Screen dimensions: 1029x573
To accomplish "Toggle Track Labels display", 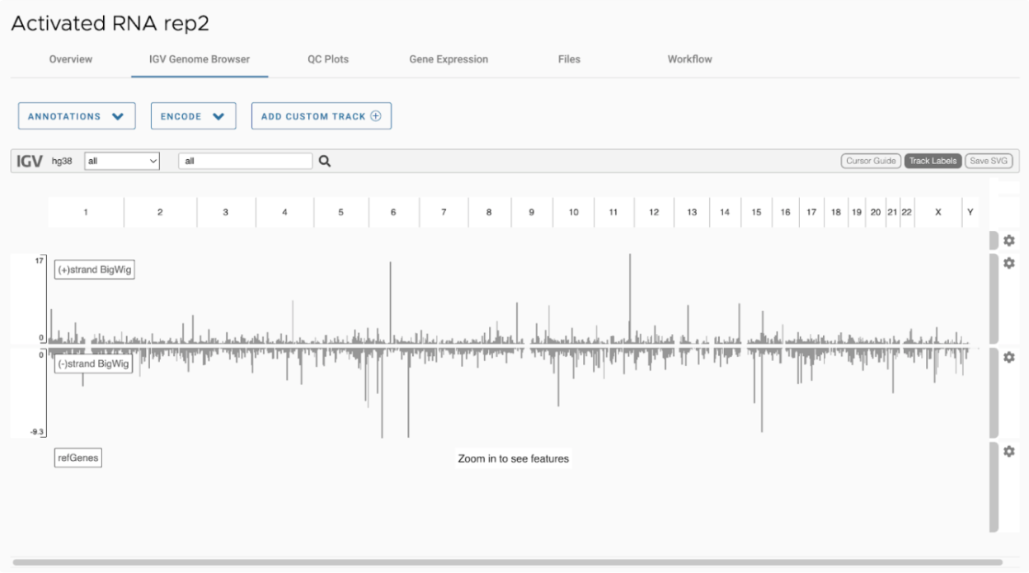I will 933,161.
